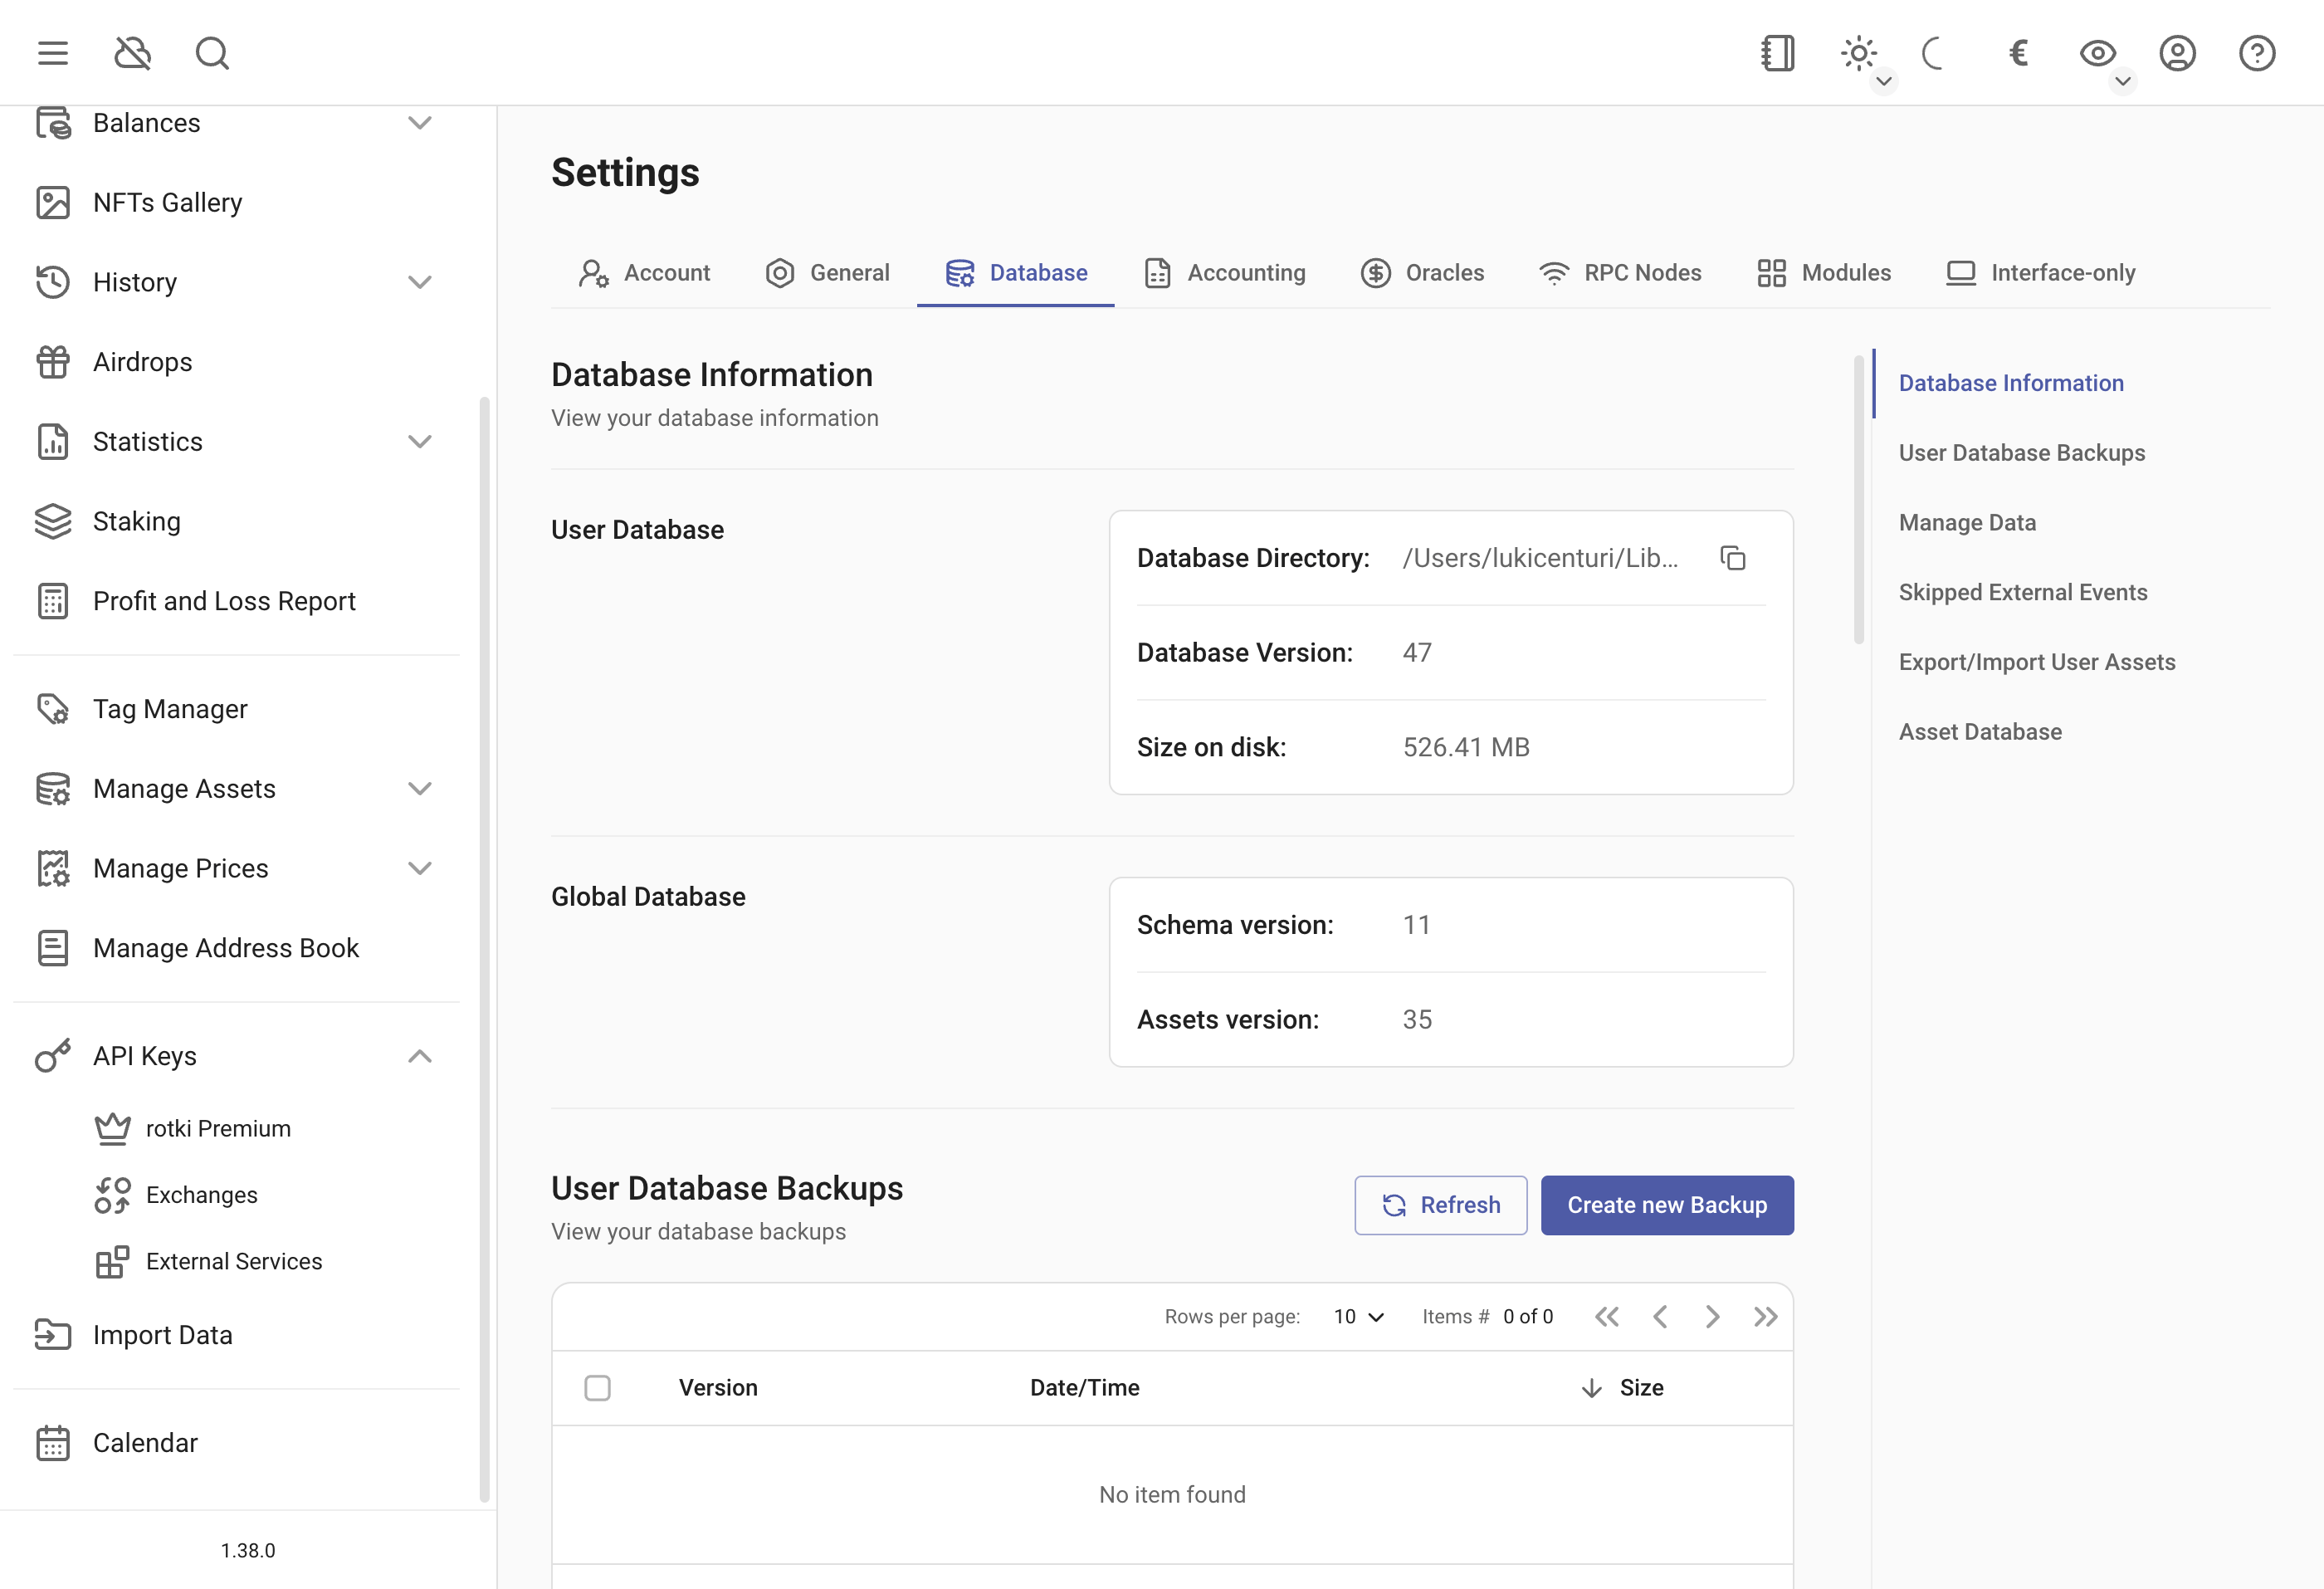Open Staking layers icon in sidebar

coord(53,521)
